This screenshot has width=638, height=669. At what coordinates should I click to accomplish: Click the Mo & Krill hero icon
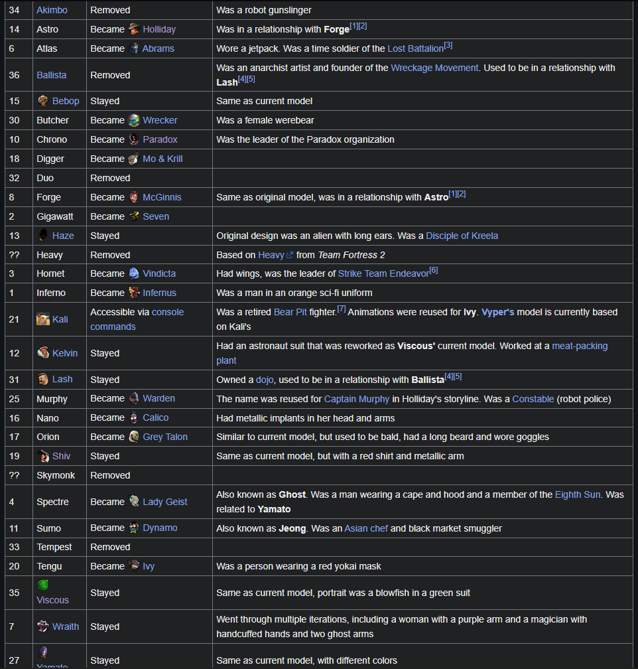(x=135, y=159)
